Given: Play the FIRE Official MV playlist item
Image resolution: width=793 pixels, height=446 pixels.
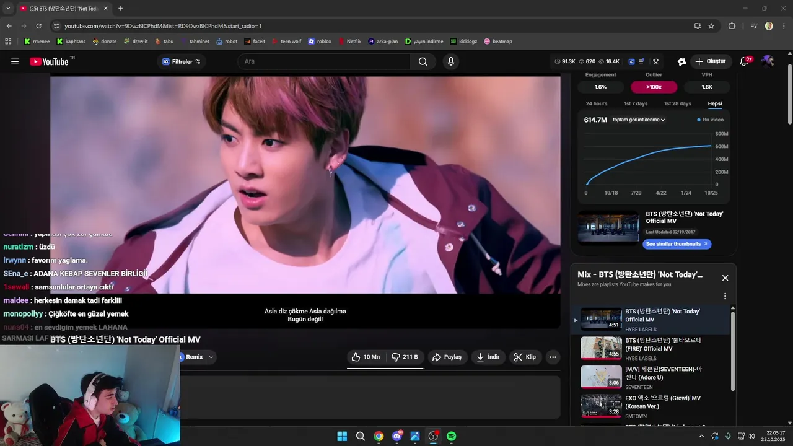Looking at the screenshot, I should 651,349.
